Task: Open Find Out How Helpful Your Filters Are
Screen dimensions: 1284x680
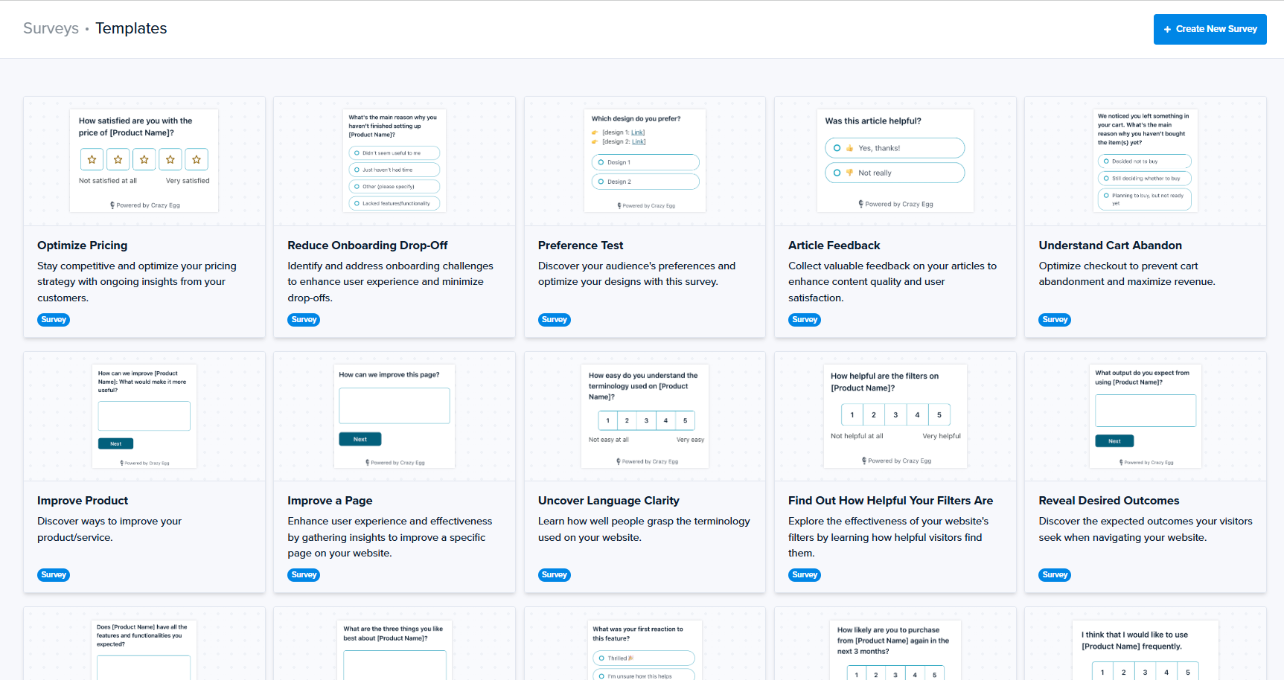Action: [890, 501]
